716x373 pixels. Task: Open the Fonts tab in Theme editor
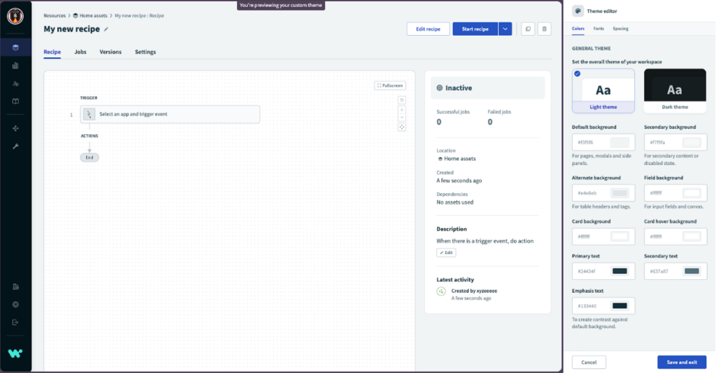[x=599, y=28]
